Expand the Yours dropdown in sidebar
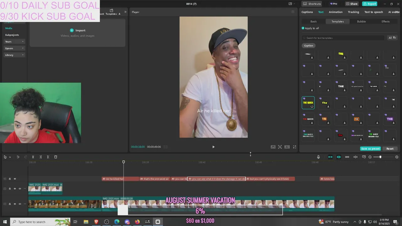This screenshot has height=226, width=402. 14,42
